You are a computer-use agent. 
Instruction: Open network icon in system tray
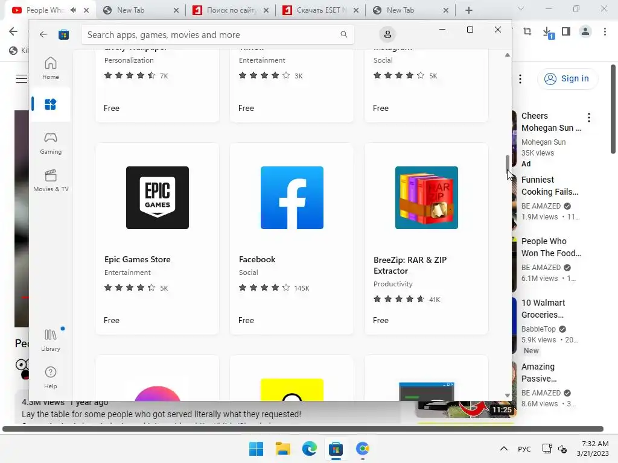(x=547, y=449)
